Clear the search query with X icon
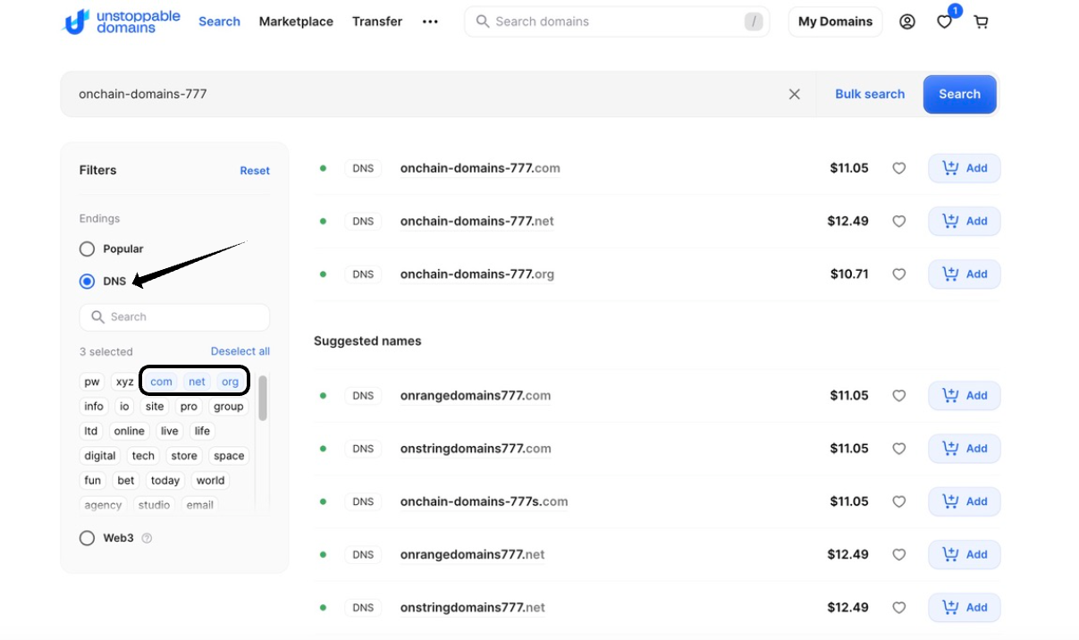 [794, 94]
